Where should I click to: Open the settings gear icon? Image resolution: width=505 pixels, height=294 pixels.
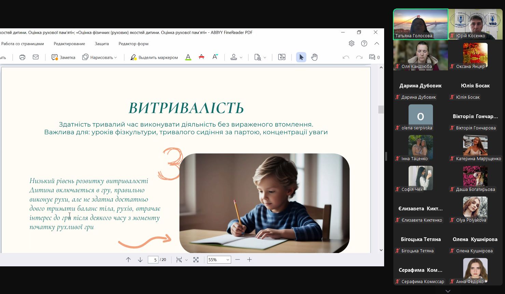coord(351,44)
